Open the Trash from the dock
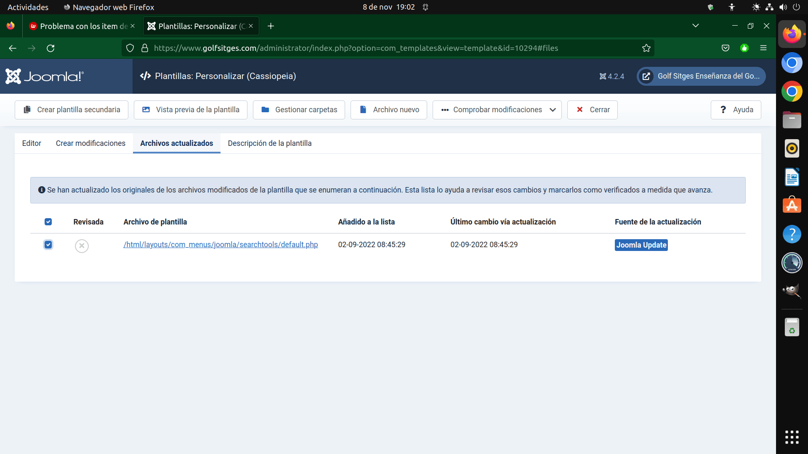Screen dimensions: 808x454 click(x=792, y=327)
